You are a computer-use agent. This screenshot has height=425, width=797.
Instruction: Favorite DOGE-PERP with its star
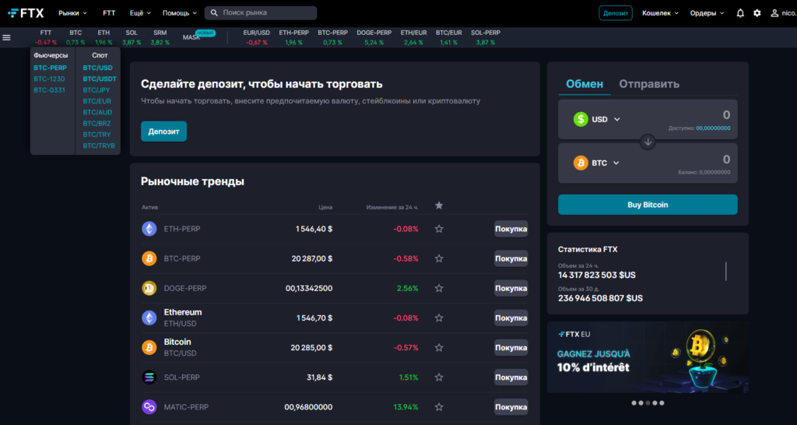[439, 288]
